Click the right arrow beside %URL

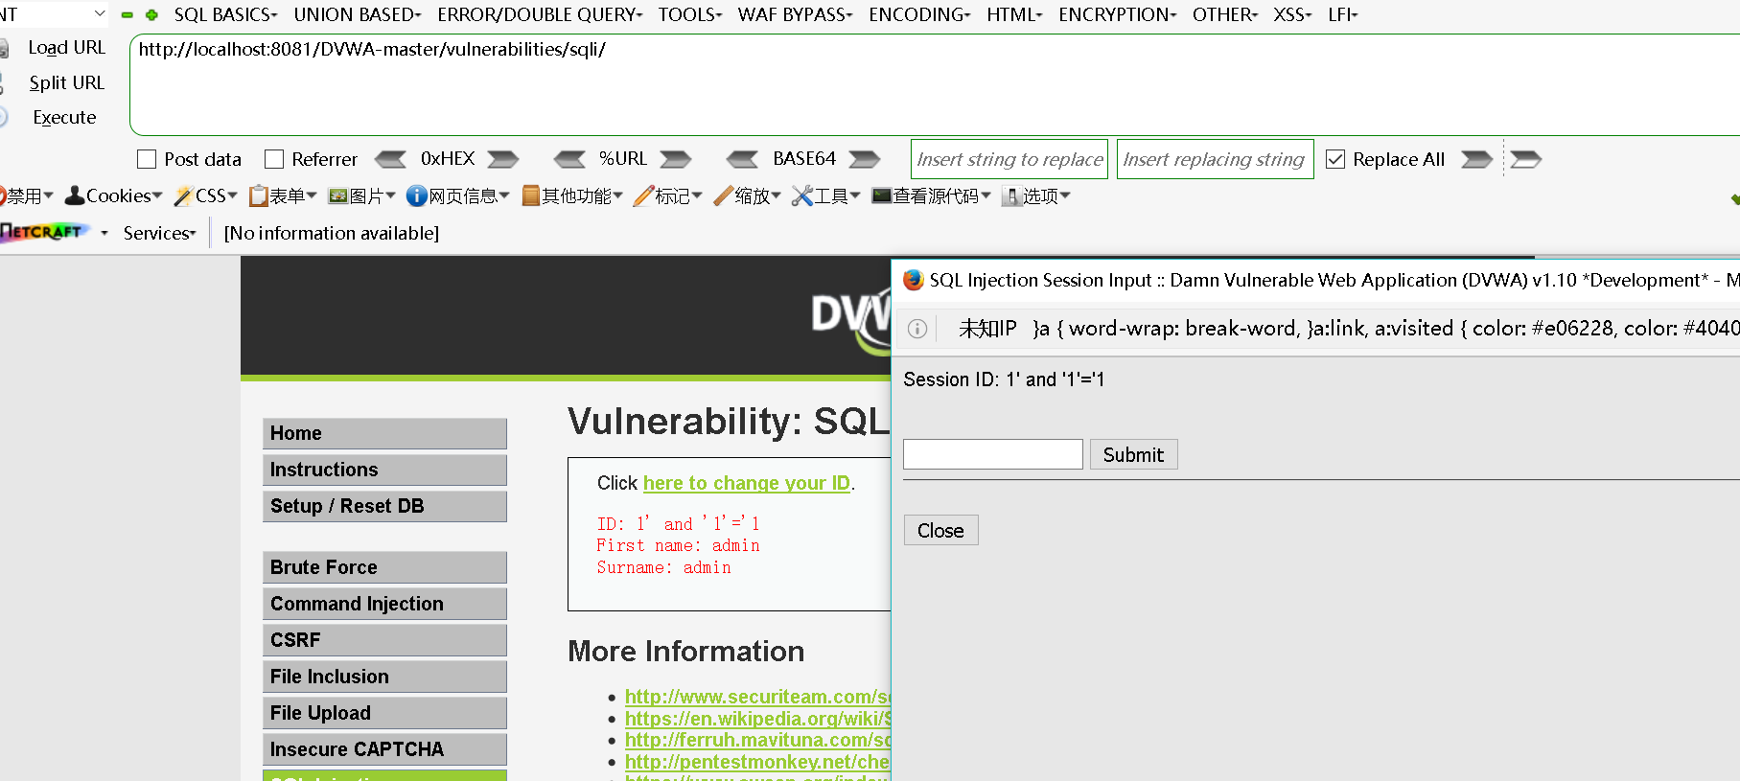(676, 159)
